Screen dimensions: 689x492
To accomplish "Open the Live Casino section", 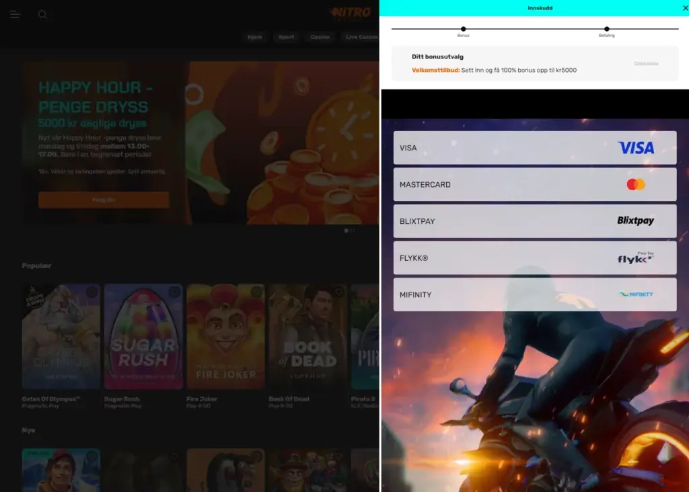I will coord(360,37).
